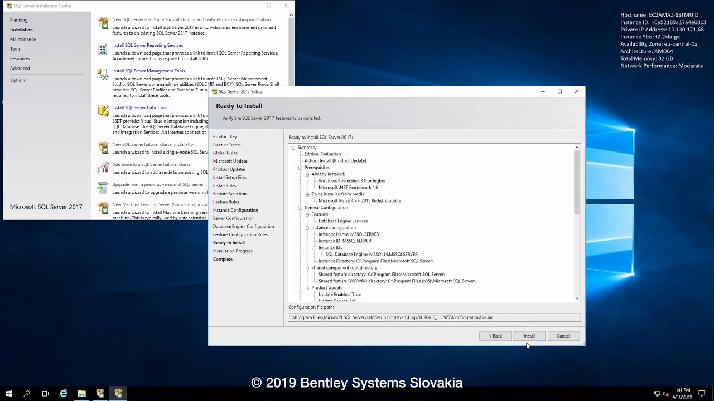714x401 pixels.
Task: Collapse the Features tree node
Action: coord(307,214)
